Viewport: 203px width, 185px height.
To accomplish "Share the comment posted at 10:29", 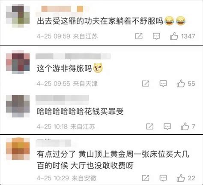I will pos(146,178).
